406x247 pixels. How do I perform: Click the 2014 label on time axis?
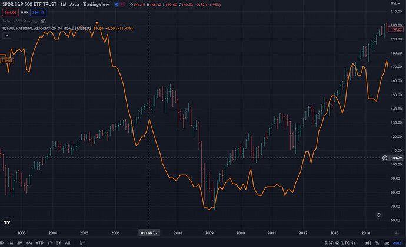click(365, 233)
